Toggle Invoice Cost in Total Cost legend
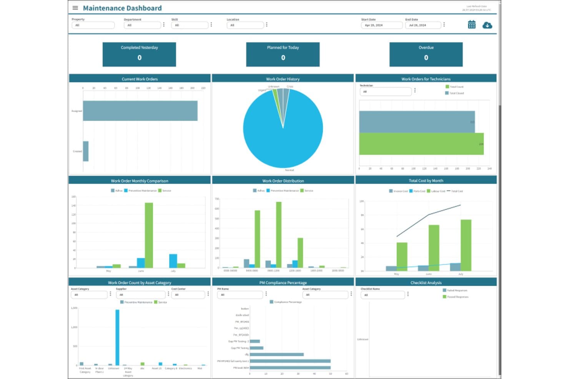 [x=398, y=191]
